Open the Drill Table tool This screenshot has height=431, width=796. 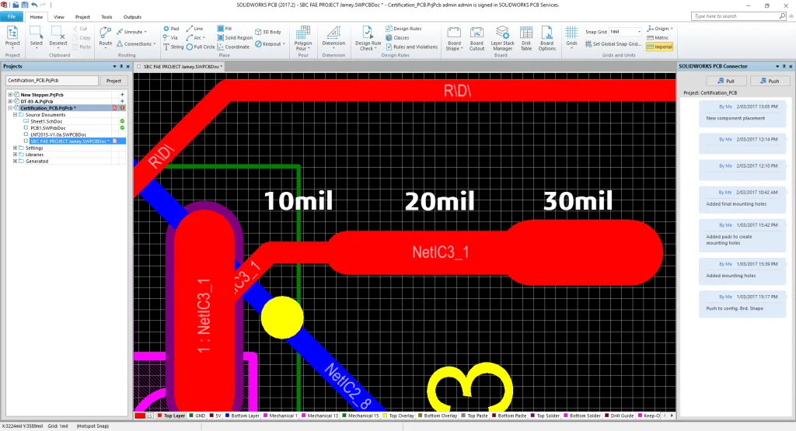click(x=526, y=36)
